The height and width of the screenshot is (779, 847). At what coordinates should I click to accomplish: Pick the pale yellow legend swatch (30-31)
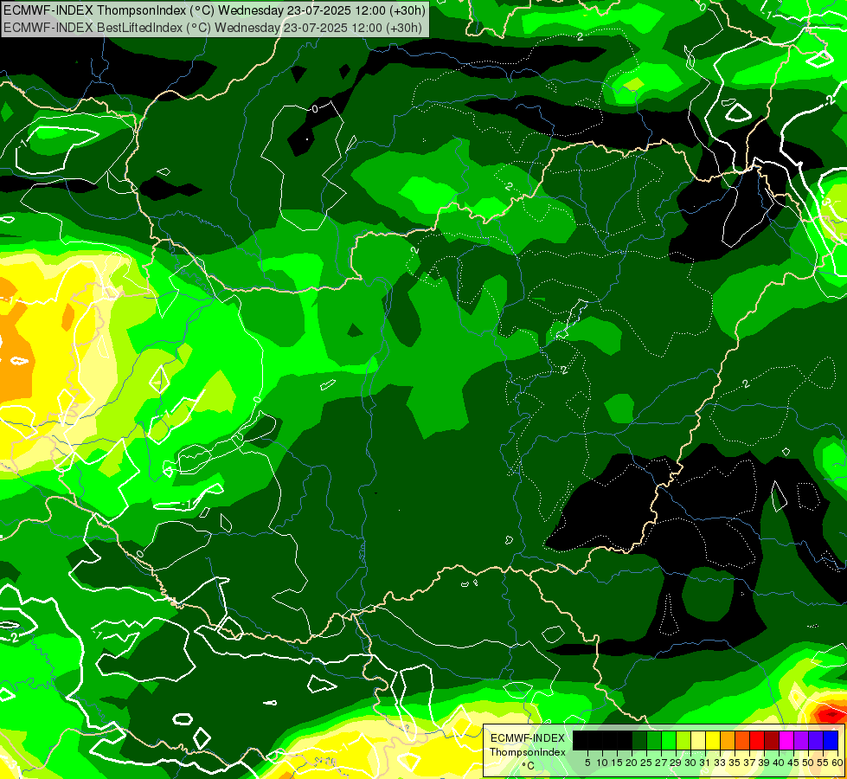(x=698, y=740)
